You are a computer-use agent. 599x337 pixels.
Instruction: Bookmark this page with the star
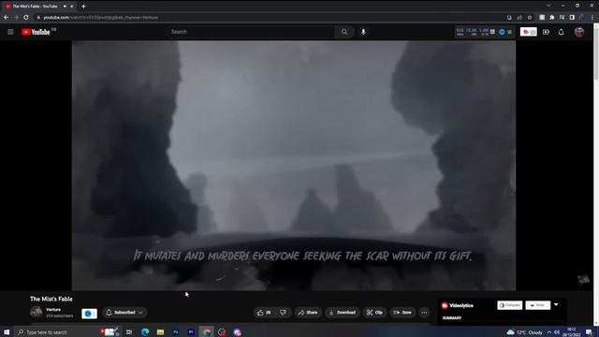pyautogui.click(x=530, y=18)
